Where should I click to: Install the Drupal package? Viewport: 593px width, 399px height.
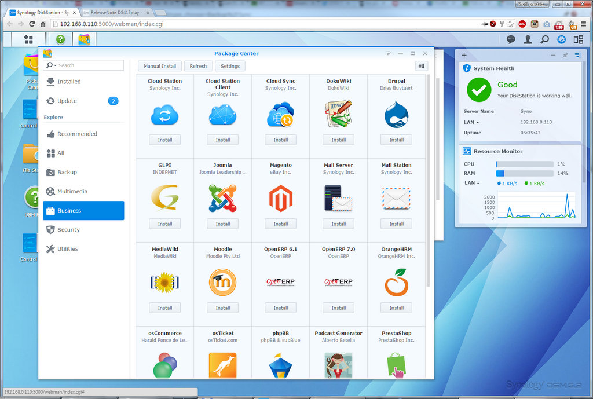coord(396,140)
